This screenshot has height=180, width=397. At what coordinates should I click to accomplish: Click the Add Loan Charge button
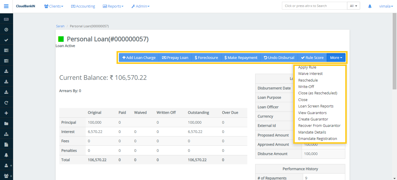tap(139, 57)
